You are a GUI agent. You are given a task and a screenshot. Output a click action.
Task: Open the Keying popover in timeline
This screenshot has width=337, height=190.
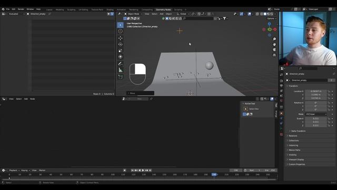pyautogui.click(x=25, y=170)
